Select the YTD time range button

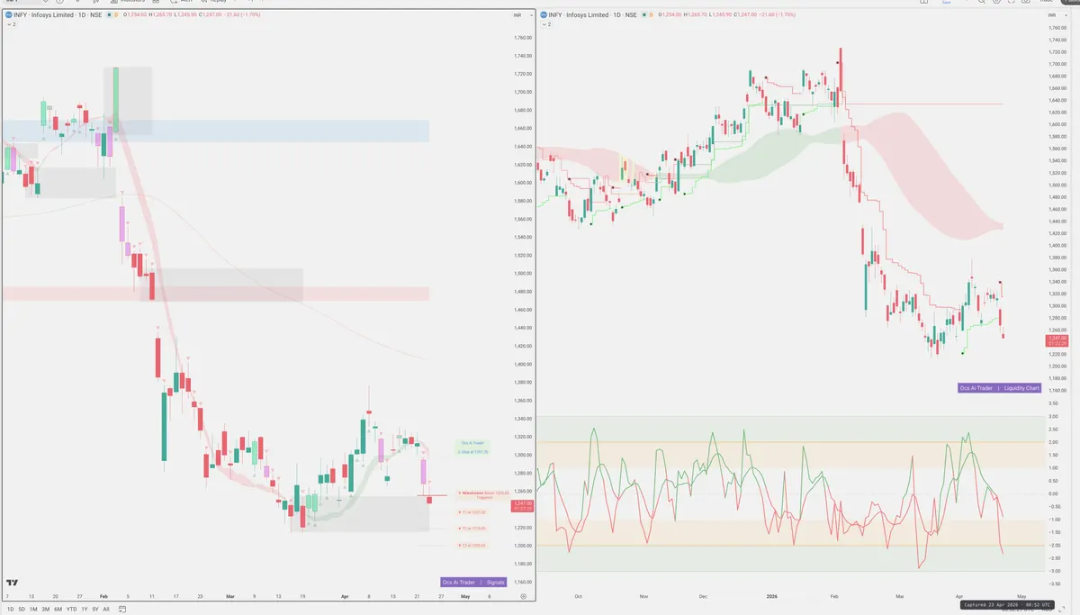click(71, 610)
